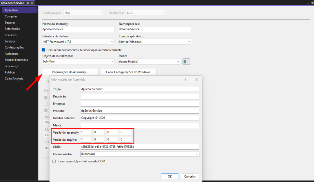Image resolution: width=314 pixels, height=182 pixels.
Task: Edit first Versão do assembly box
Action: [x=86, y=132]
